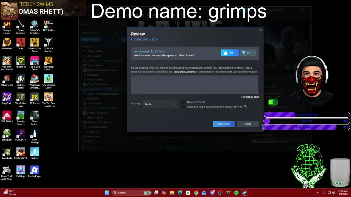351x197 pixels.
Task: Check the received product for free box
Action: point(183,107)
